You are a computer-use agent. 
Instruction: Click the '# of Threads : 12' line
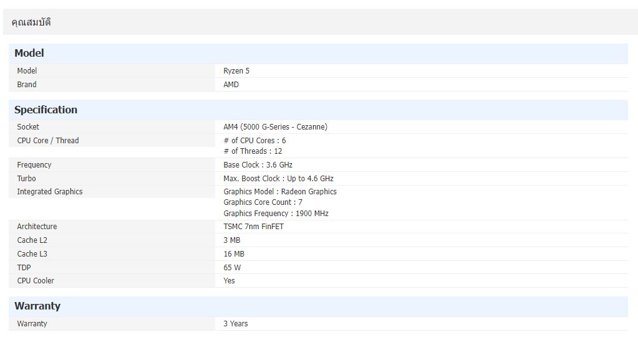pos(253,151)
